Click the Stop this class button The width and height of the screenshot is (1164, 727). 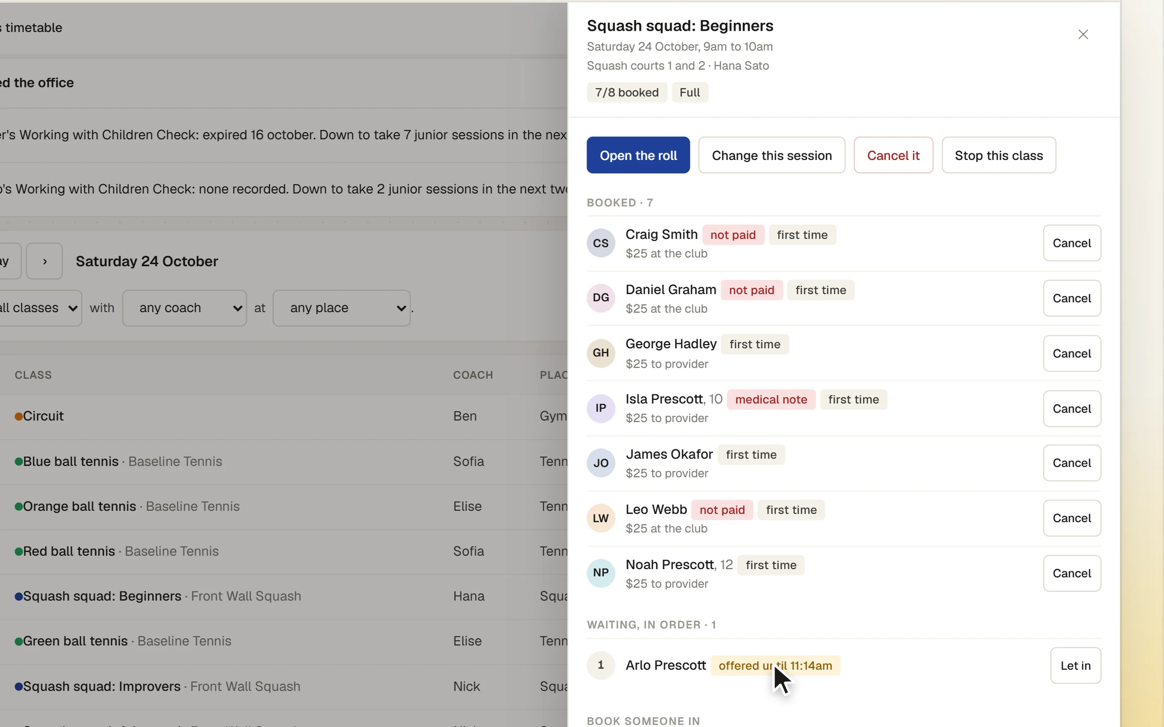[998, 155]
